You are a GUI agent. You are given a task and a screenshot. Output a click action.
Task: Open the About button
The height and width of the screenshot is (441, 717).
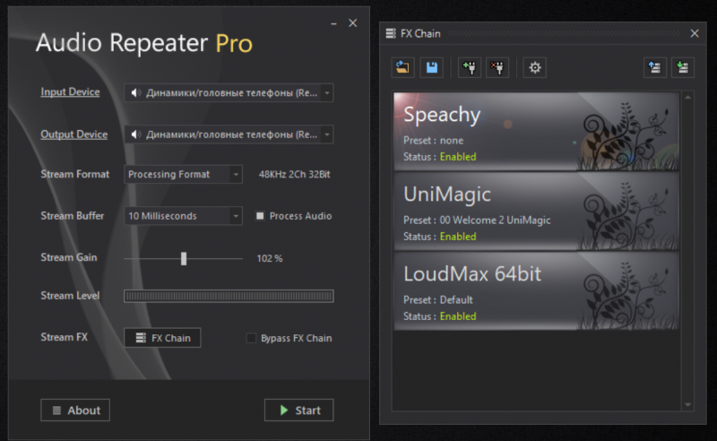75,411
